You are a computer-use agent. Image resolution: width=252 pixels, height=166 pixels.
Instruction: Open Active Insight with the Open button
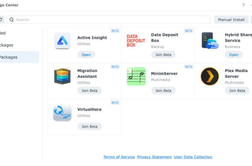(x=86, y=55)
